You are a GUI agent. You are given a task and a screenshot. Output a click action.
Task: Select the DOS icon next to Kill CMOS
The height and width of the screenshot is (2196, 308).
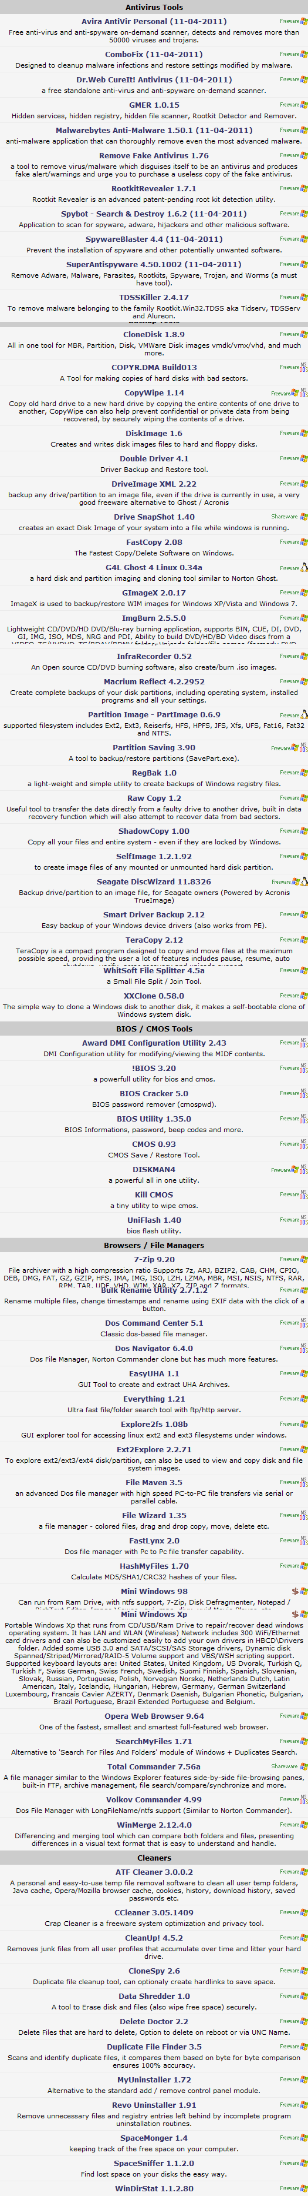pyautogui.click(x=304, y=1195)
